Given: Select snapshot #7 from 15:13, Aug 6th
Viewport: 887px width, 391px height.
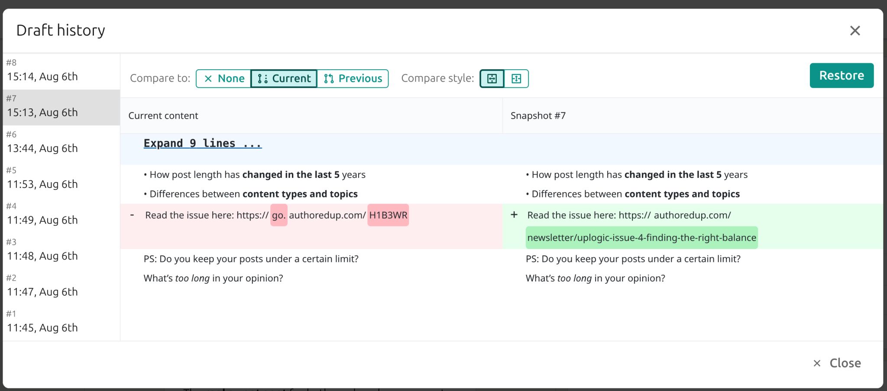Looking at the screenshot, I should (x=62, y=107).
